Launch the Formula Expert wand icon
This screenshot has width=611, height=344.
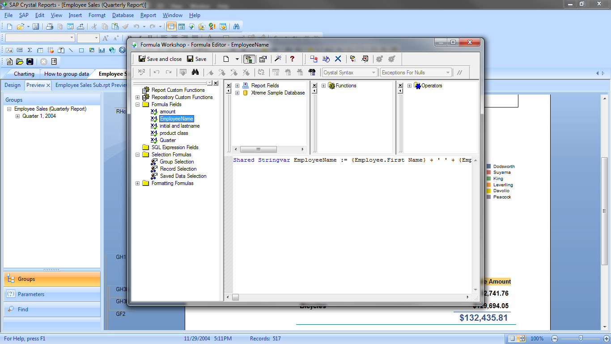click(x=278, y=59)
